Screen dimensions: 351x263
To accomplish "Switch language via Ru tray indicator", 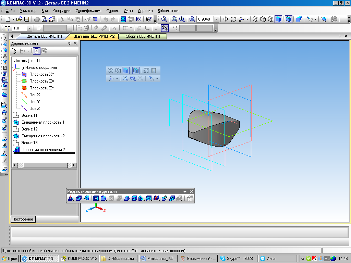I will tap(327, 259).
